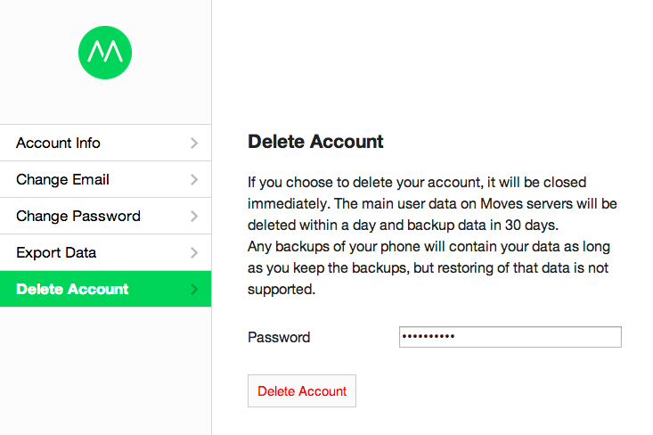
Task: Click the green Moves logo icon
Action: coord(105,52)
